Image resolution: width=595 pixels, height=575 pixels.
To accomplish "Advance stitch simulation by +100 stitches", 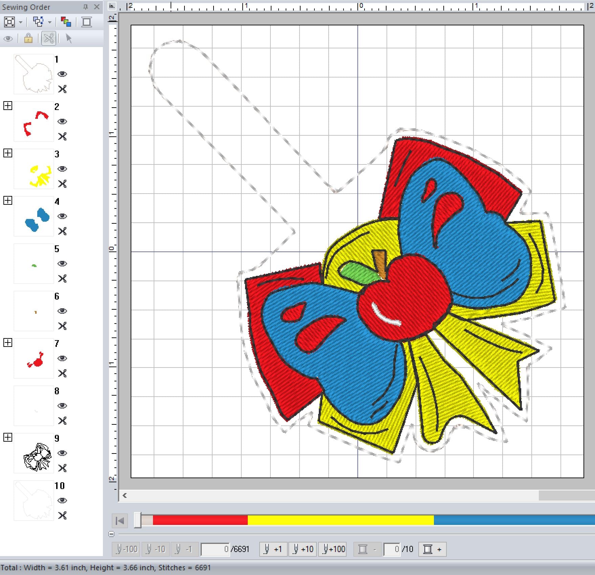I will coord(334,549).
